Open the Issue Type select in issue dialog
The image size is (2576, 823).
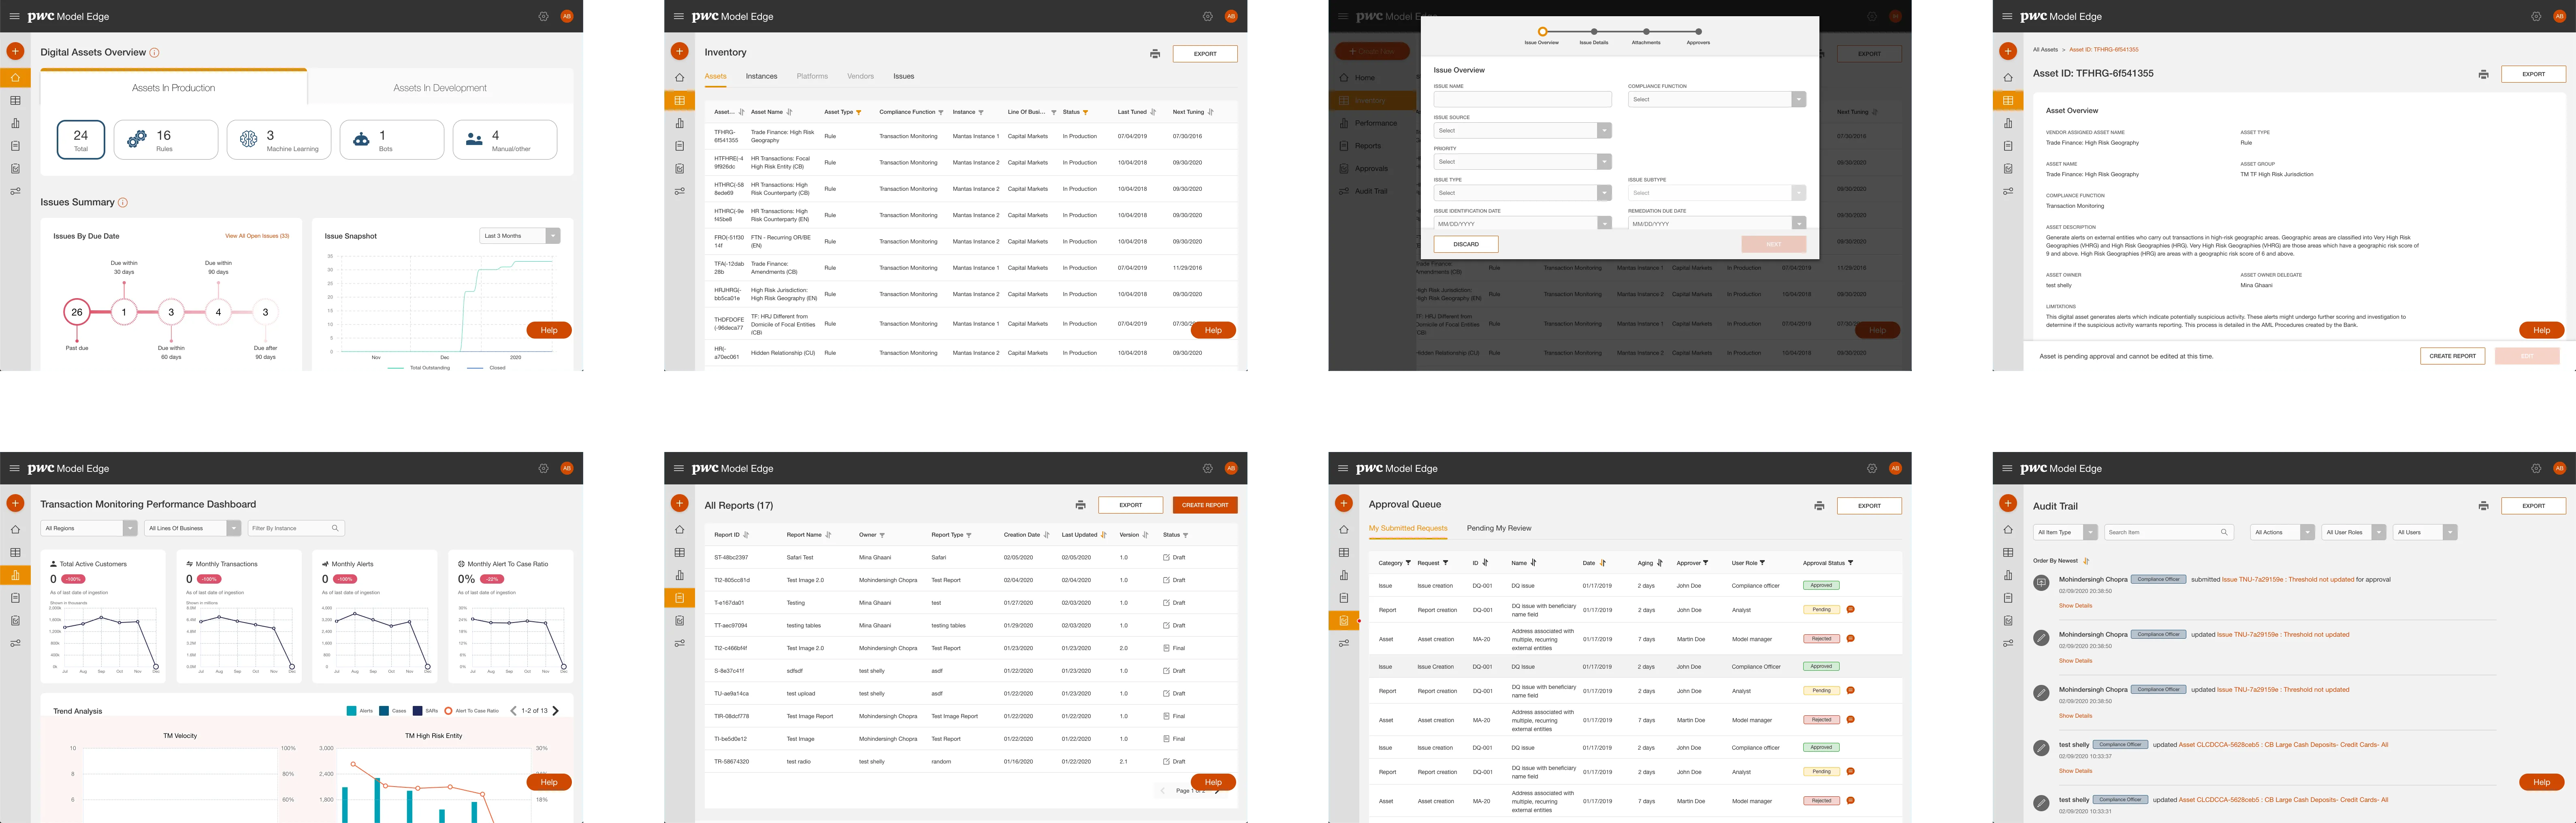1522,193
